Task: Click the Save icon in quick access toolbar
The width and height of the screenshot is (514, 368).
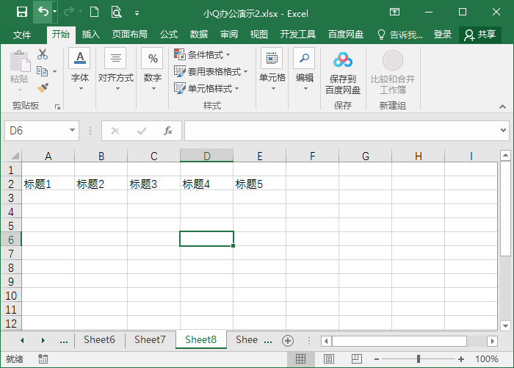Action: [x=22, y=12]
